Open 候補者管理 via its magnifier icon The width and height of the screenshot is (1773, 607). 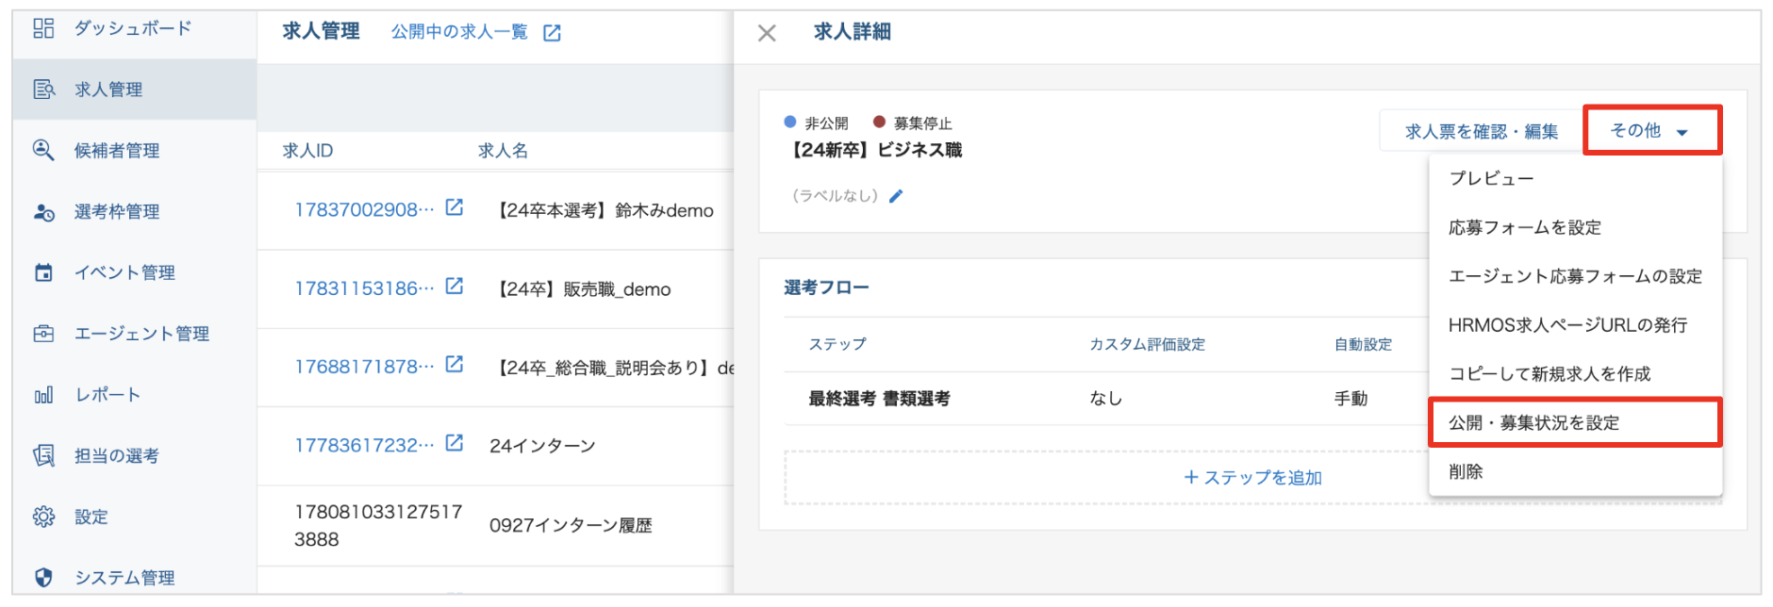(43, 150)
